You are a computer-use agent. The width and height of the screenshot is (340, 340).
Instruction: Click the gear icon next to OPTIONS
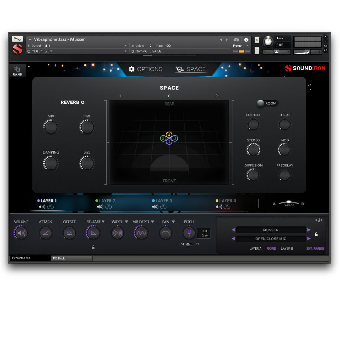(x=132, y=69)
